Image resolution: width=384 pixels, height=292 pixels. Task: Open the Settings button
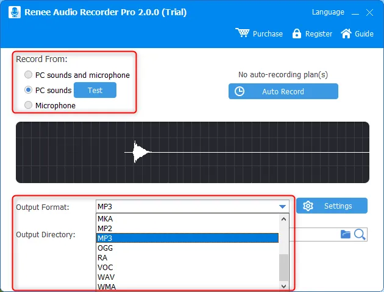click(332, 206)
